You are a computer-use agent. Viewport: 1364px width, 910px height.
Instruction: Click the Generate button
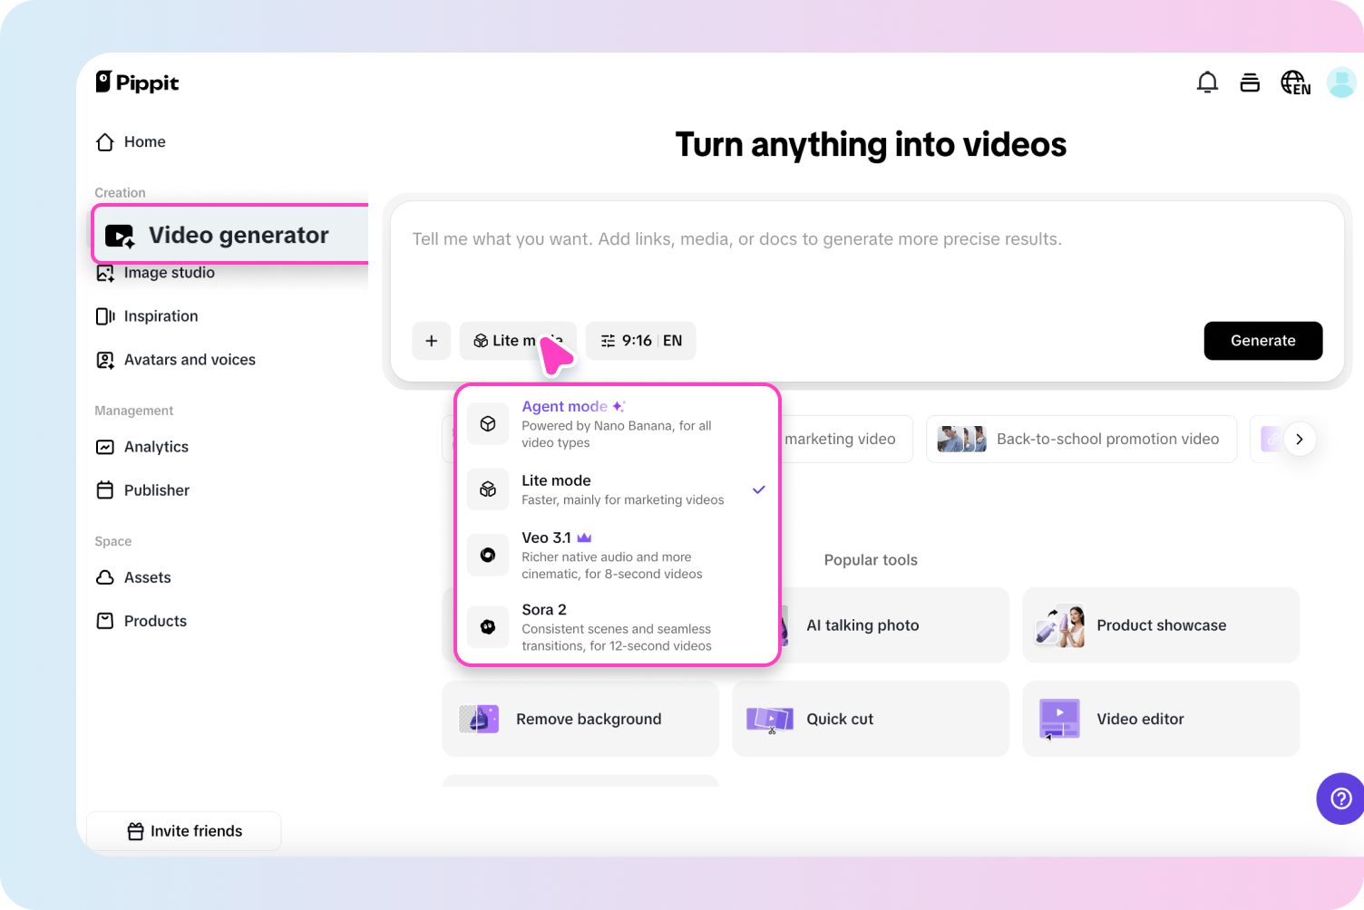(x=1262, y=341)
